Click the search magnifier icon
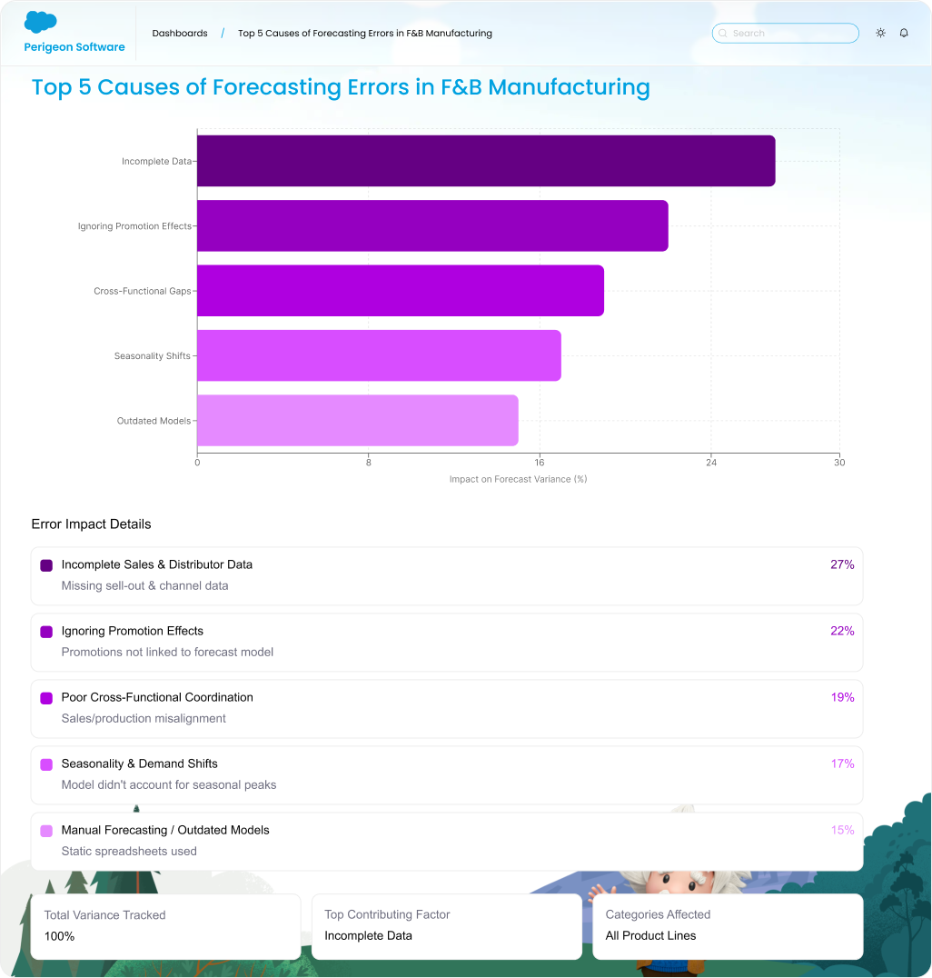This screenshot has height=978, width=932. click(x=723, y=34)
